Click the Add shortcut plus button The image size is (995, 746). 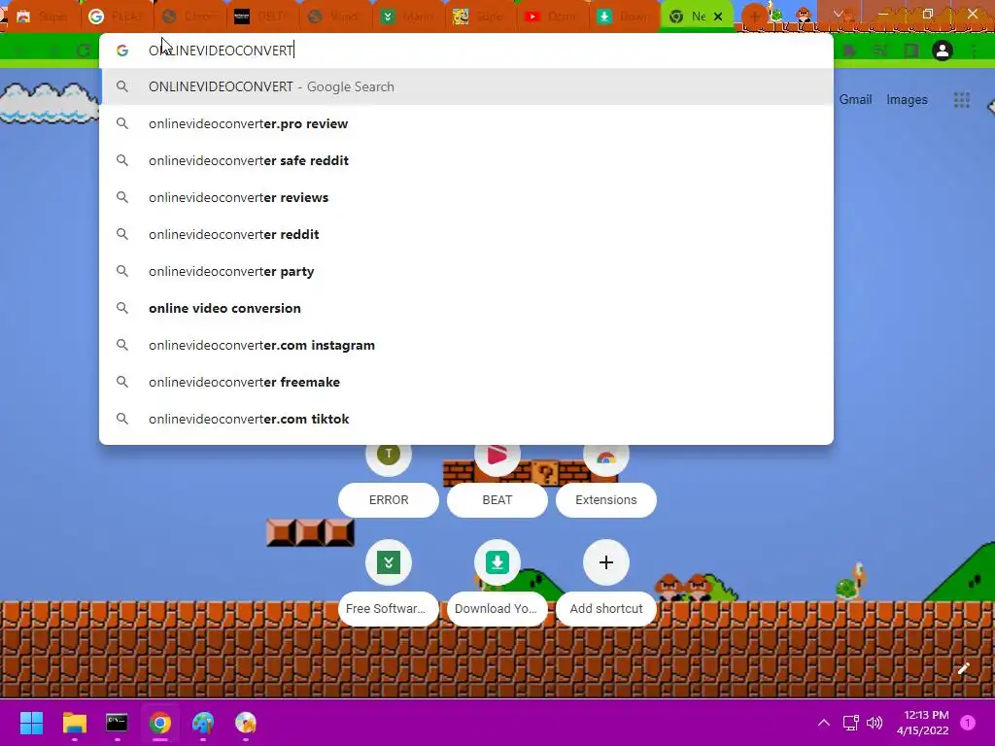coord(606,562)
